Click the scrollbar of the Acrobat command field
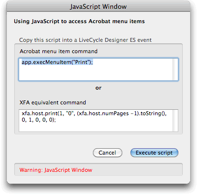This screenshot has width=197, height=195. click(175, 69)
